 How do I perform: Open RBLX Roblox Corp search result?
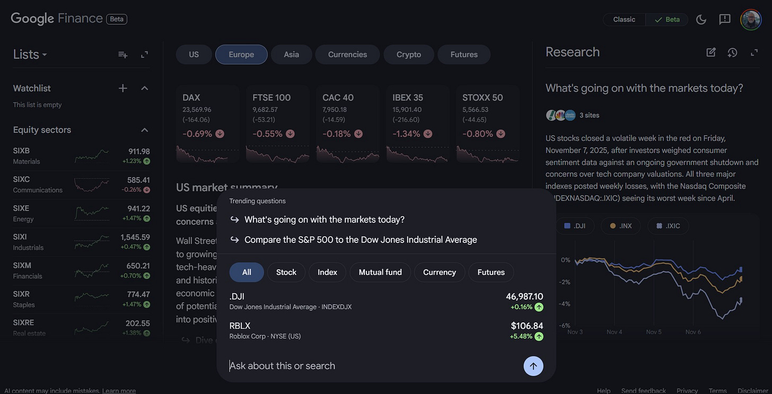tap(386, 330)
